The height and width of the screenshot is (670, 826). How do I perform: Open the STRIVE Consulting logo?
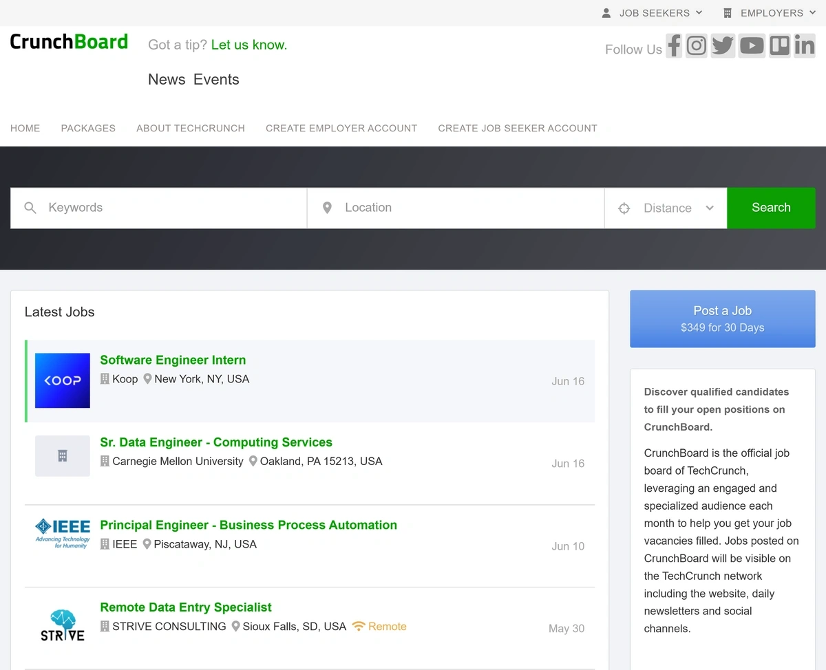(x=63, y=625)
